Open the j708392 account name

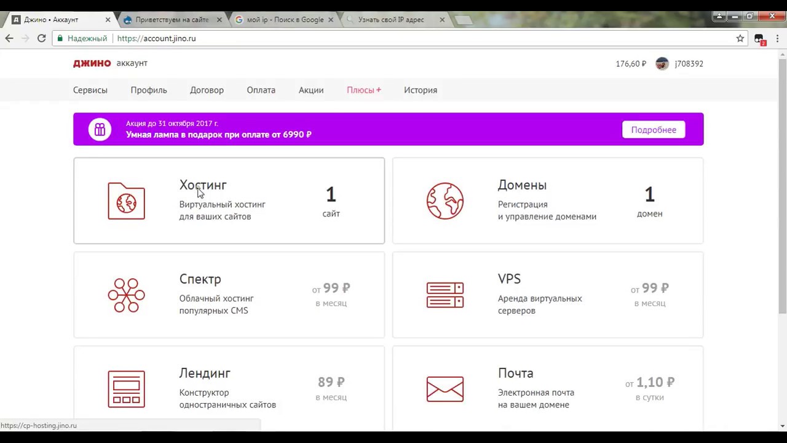[689, 63]
